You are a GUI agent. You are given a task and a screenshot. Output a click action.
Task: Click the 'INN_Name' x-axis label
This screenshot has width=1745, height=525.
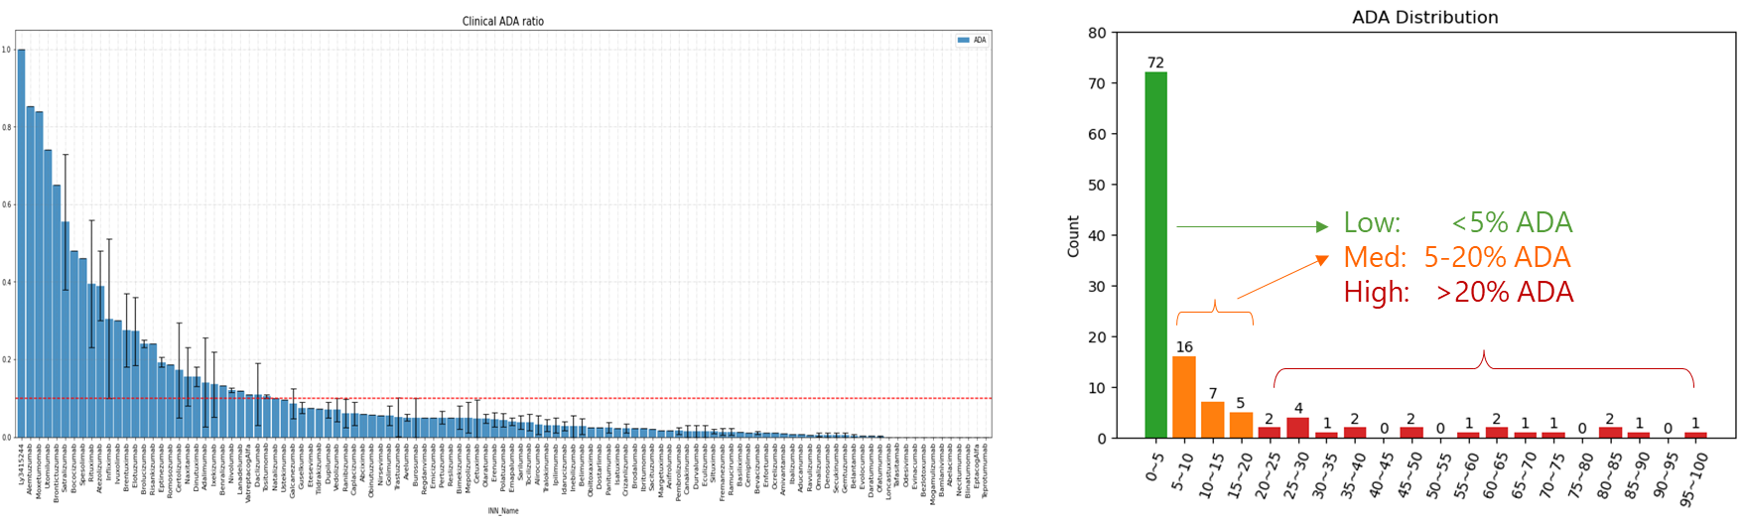coord(503,511)
